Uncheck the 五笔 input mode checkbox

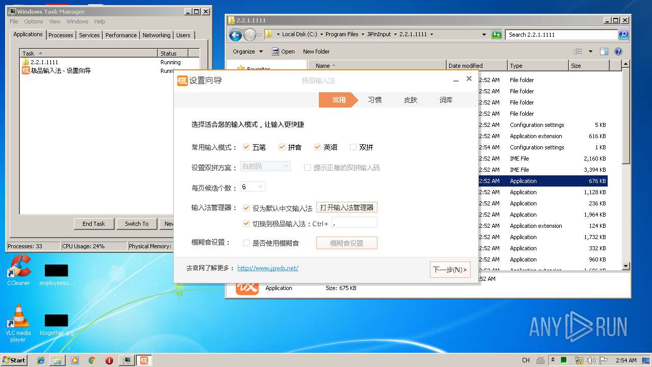pos(247,147)
